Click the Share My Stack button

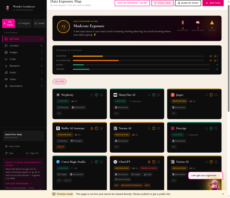tap(188, 3)
